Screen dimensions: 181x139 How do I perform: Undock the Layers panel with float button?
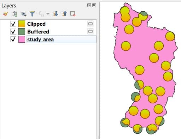point(89,5)
